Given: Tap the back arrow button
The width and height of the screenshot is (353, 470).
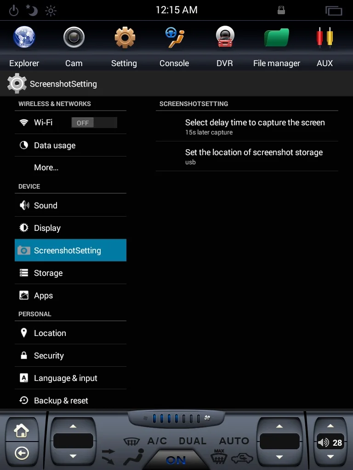Looking at the screenshot, I should pyautogui.click(x=22, y=453).
